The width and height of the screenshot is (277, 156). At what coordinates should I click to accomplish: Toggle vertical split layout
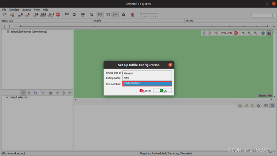tap(108, 15)
